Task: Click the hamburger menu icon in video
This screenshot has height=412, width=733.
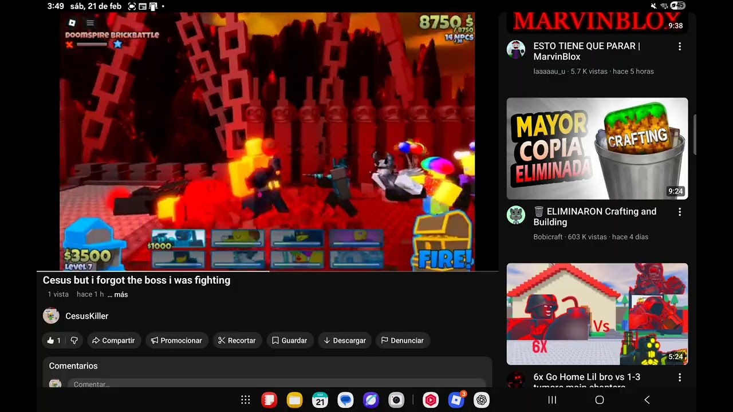Action: pyautogui.click(x=90, y=23)
